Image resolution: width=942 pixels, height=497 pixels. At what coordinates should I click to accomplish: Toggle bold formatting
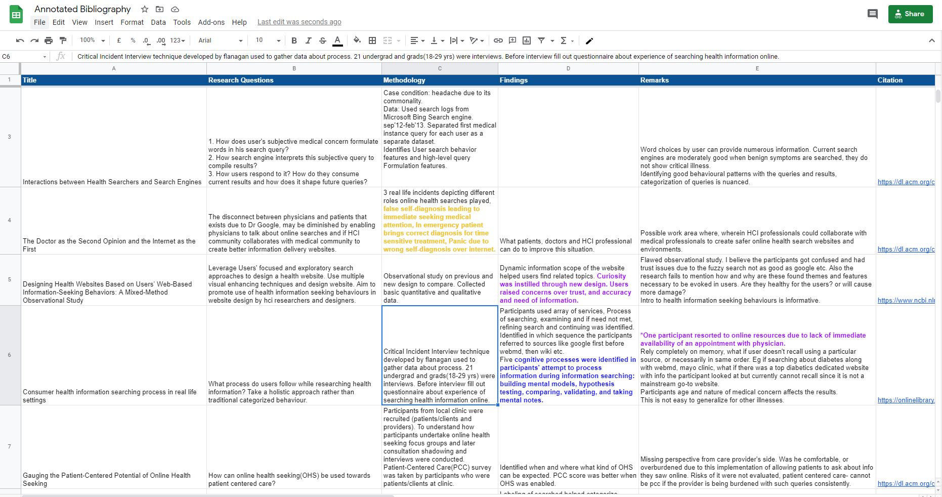294,40
